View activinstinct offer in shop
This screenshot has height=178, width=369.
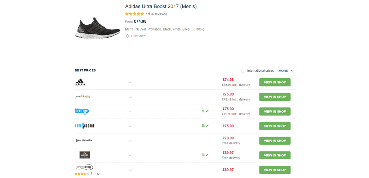(x=275, y=141)
